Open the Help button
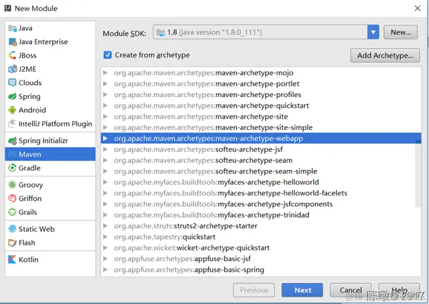Viewport: 429px width, 304px height. (399, 290)
